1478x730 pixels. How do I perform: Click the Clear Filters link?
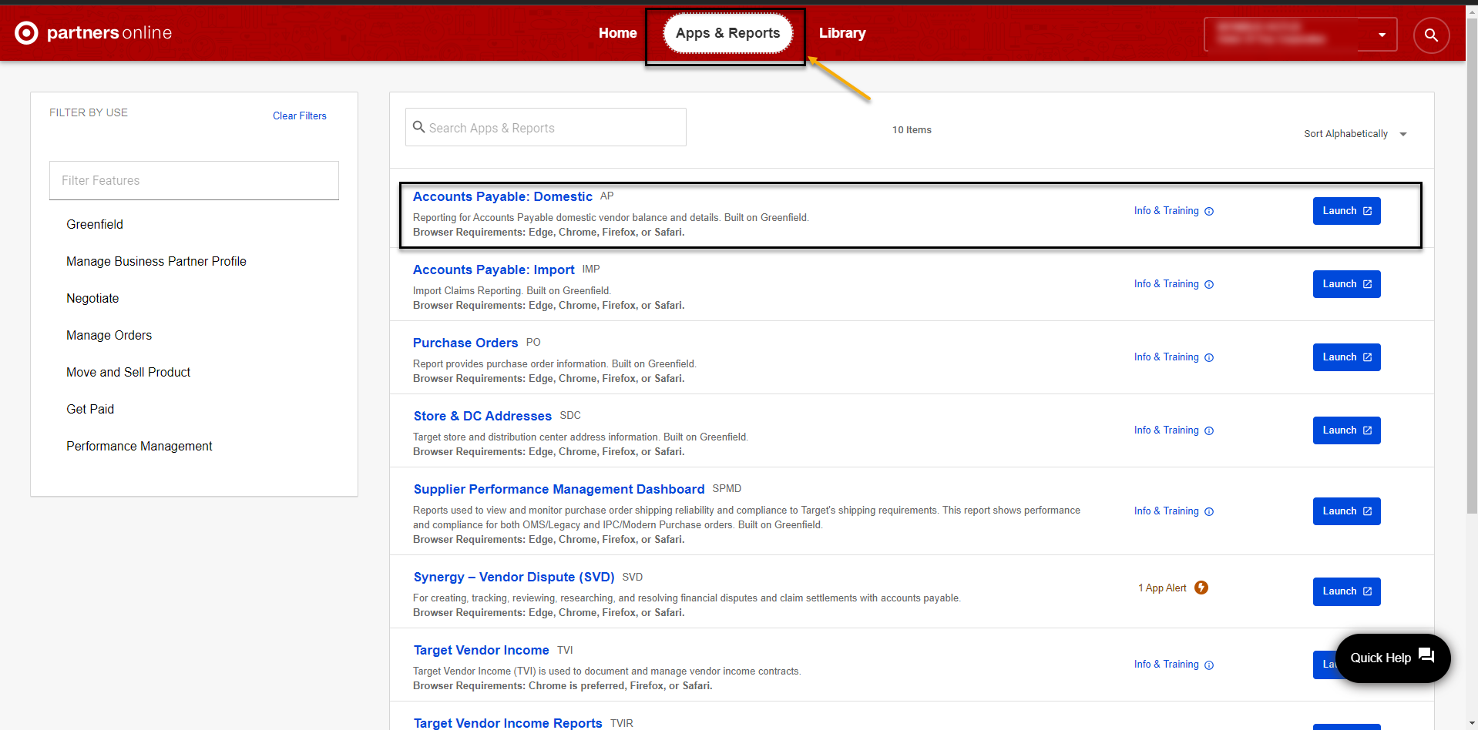299,116
